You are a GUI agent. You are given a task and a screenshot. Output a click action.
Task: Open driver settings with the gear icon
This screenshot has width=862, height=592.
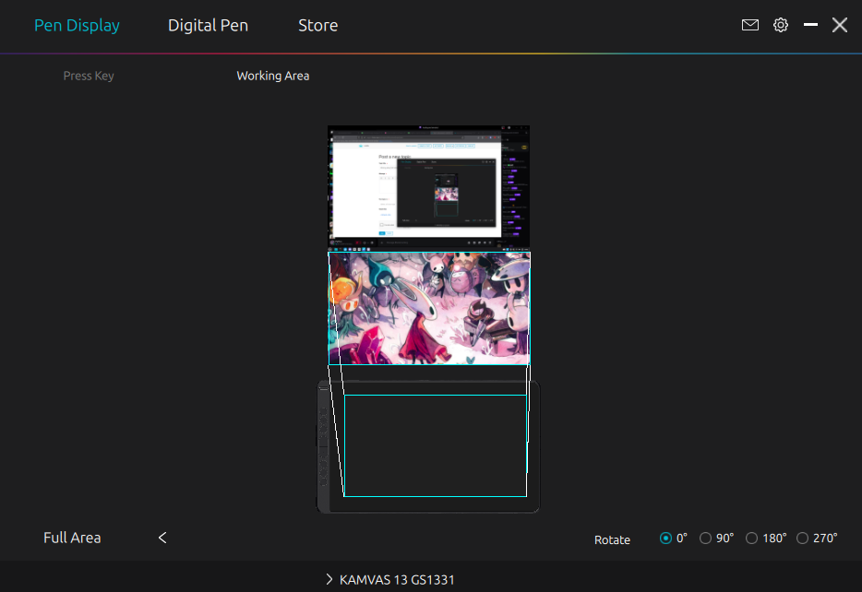781,25
